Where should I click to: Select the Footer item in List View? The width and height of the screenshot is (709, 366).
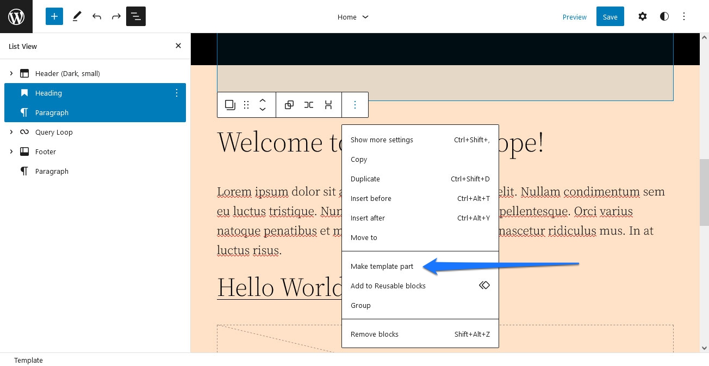point(46,152)
